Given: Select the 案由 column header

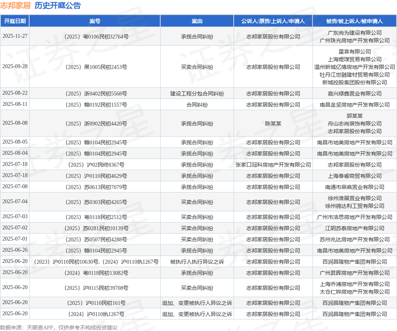Looking at the screenshot, I should tap(197, 21).
